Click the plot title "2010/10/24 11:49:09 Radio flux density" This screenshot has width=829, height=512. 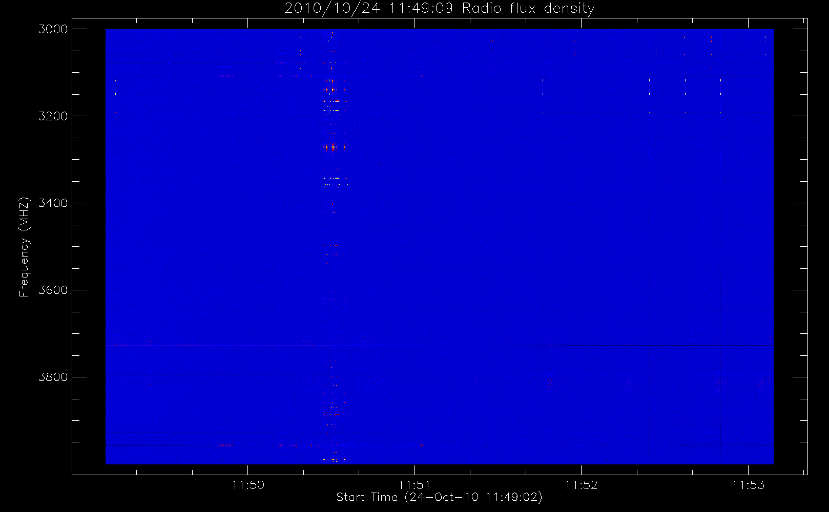(440, 9)
